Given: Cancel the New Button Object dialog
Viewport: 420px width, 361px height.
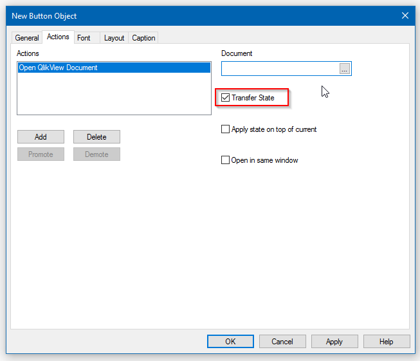Looking at the screenshot, I should 282,342.
